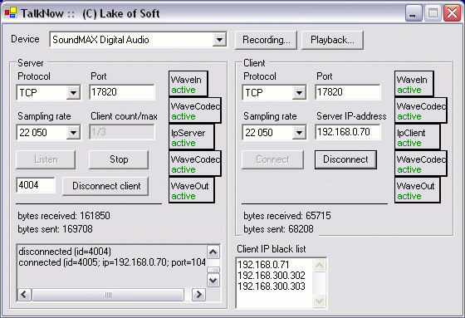Select 192.168.0.71 in black list
Screen dimensions: 465x318
click(263, 265)
